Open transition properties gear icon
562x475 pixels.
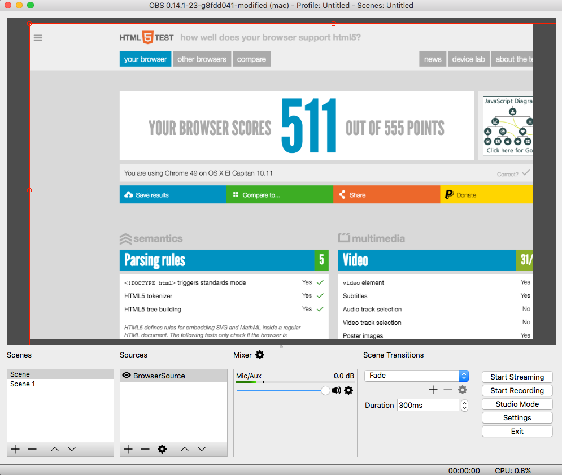click(463, 390)
